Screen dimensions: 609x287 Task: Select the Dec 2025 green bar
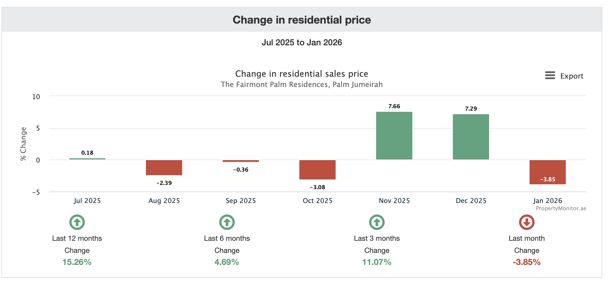[x=471, y=137]
